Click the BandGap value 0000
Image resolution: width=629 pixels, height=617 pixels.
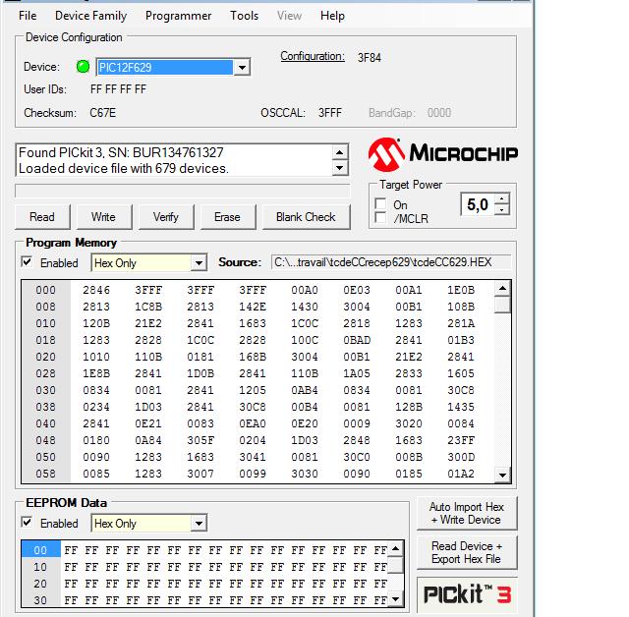[x=439, y=113]
